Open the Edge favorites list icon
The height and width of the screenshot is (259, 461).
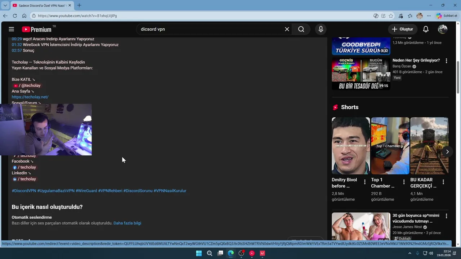coord(410,16)
